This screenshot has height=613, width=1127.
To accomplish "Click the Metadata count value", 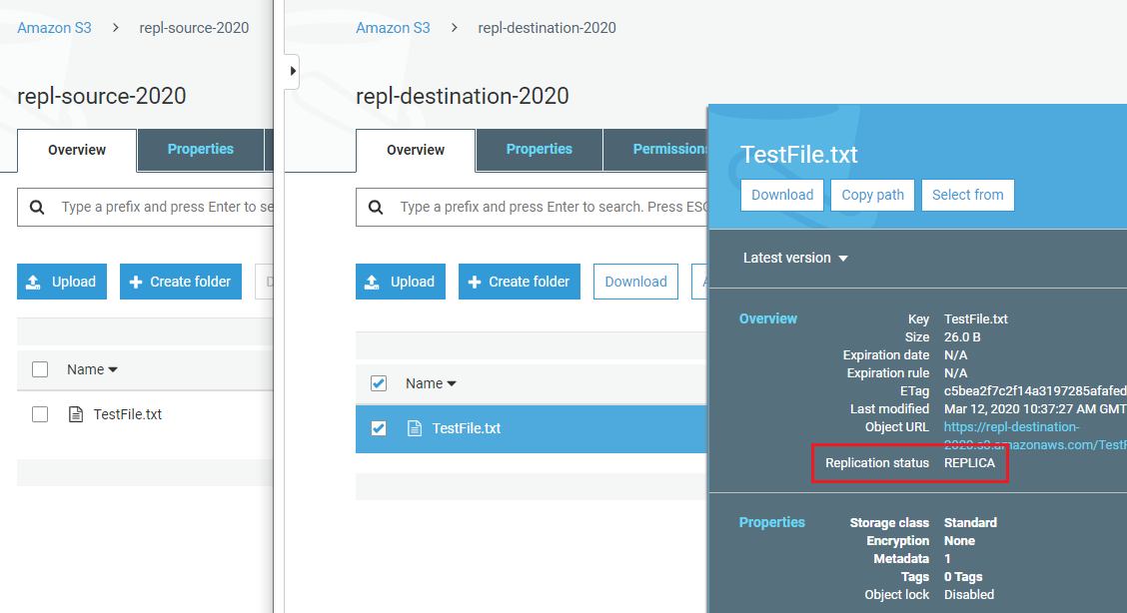I will coord(947,559).
